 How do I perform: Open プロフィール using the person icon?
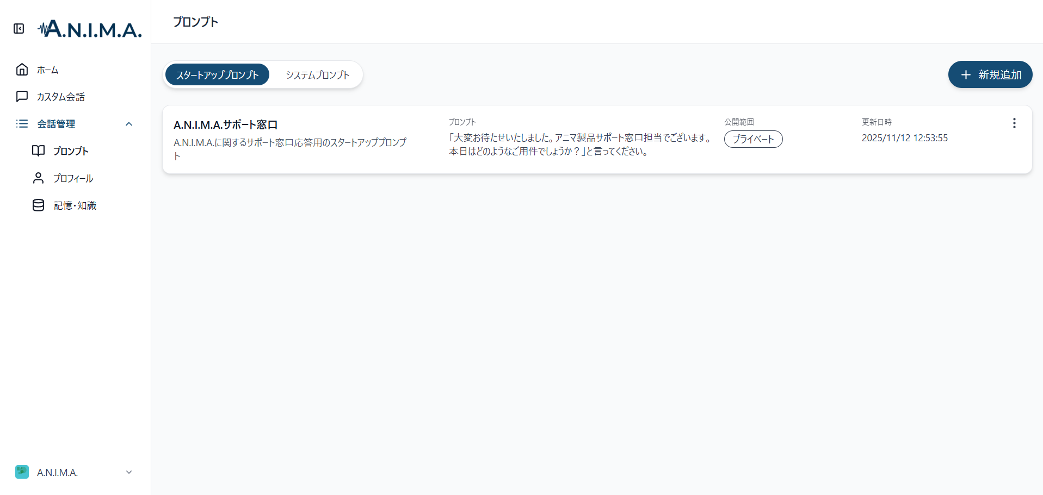[38, 178]
